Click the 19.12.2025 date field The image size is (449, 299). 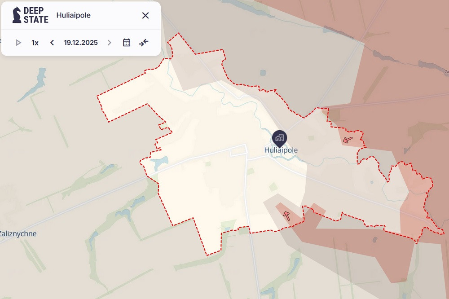pos(81,43)
